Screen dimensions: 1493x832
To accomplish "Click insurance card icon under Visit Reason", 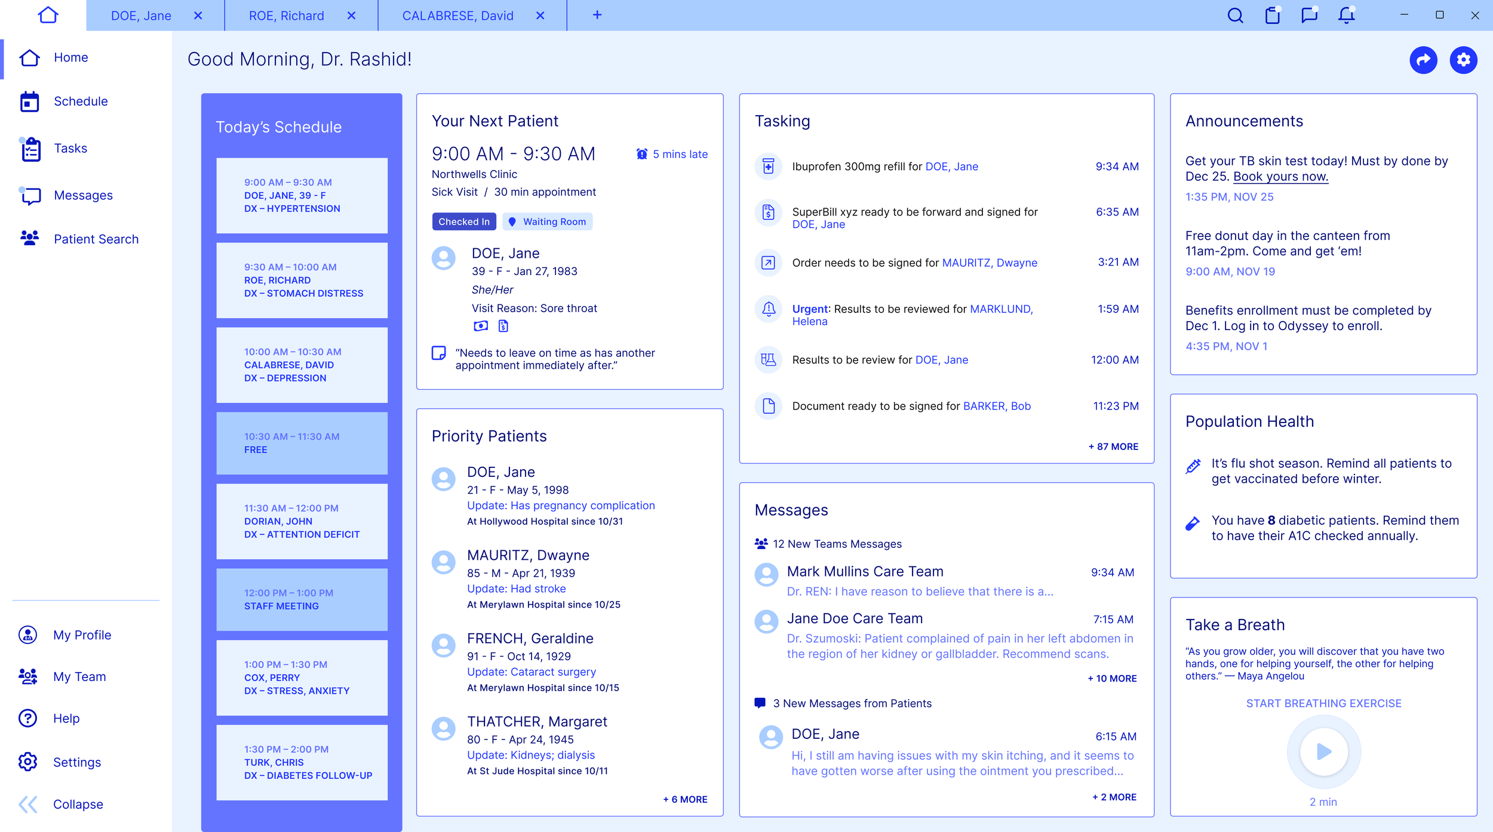I will 481,326.
